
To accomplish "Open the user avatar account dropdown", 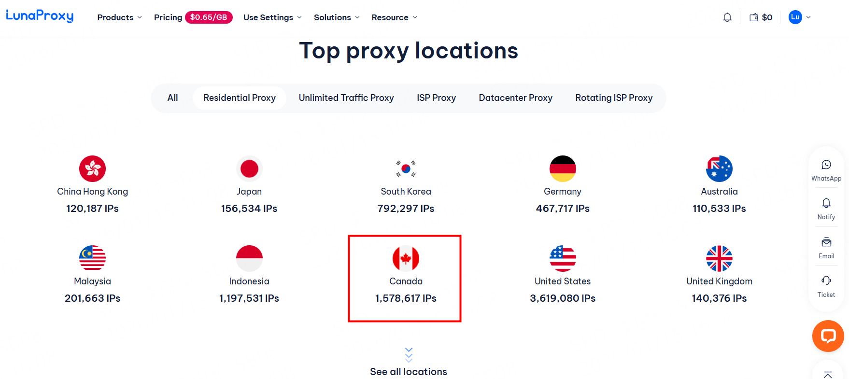I will click(x=799, y=17).
